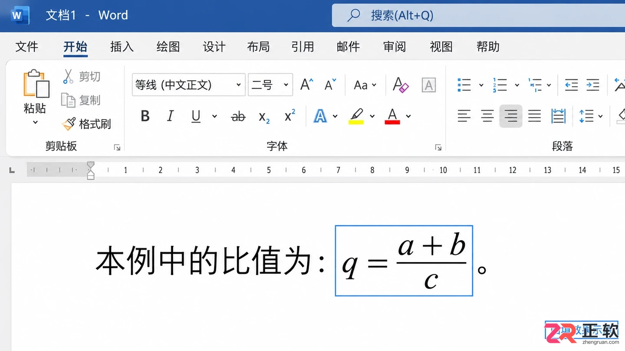
Task: Click the multilevel list icon
Action: (x=535, y=84)
